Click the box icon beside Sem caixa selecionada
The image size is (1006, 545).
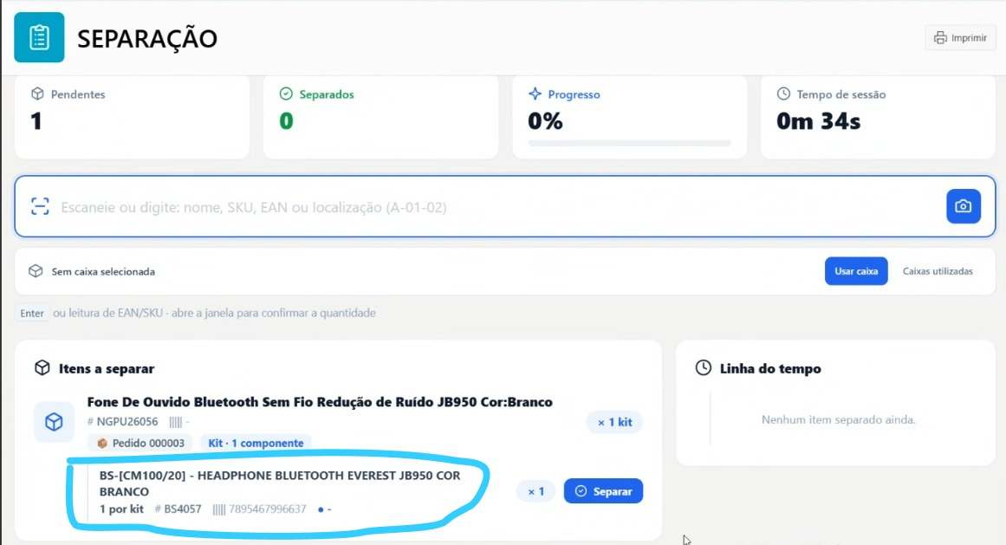36,271
